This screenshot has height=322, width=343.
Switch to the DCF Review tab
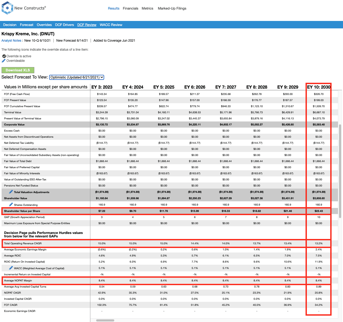[x=87, y=25]
